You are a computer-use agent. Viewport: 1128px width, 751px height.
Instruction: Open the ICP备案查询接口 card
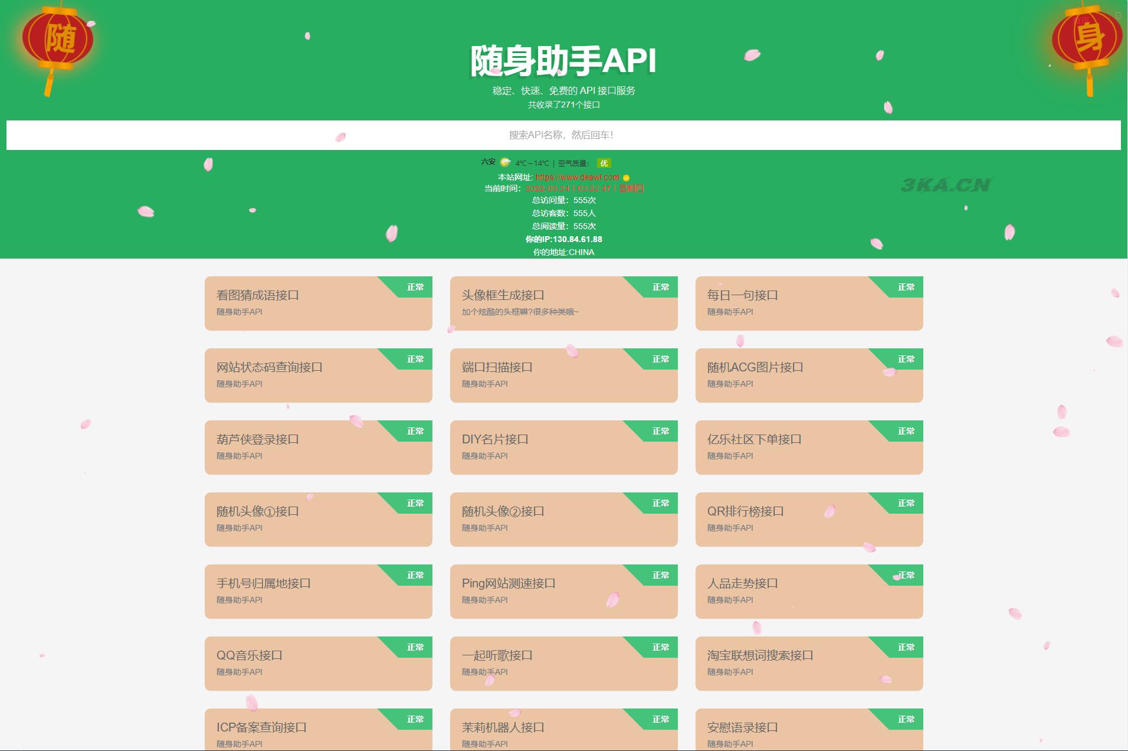pyautogui.click(x=318, y=730)
